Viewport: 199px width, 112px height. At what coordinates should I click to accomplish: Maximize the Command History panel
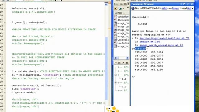click(x=119, y=63)
